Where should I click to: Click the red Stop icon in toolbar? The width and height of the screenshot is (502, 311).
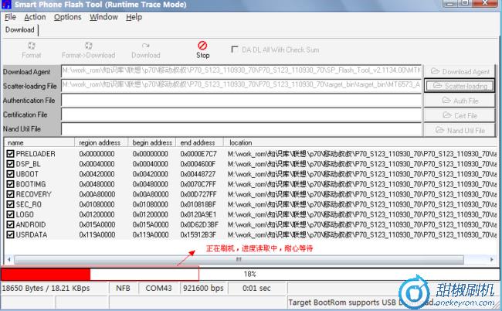point(202,46)
